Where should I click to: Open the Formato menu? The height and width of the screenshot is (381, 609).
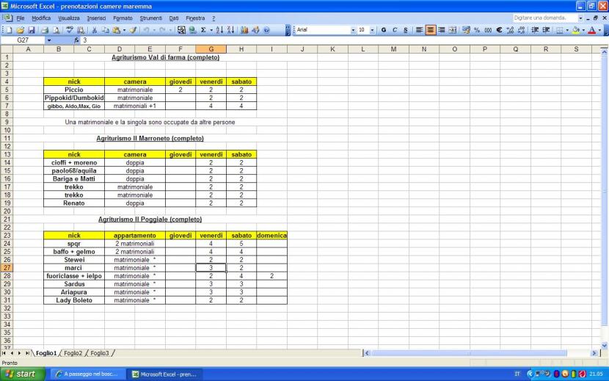pyautogui.click(x=123, y=18)
